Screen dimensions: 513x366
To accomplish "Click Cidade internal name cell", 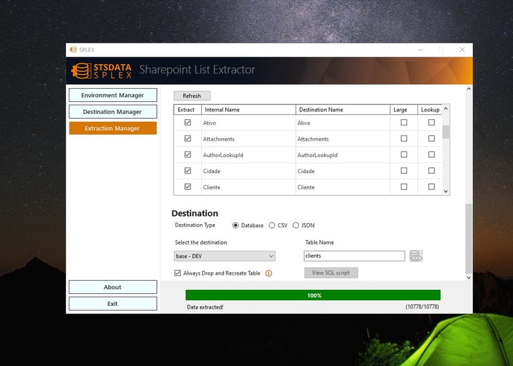I will [248, 171].
